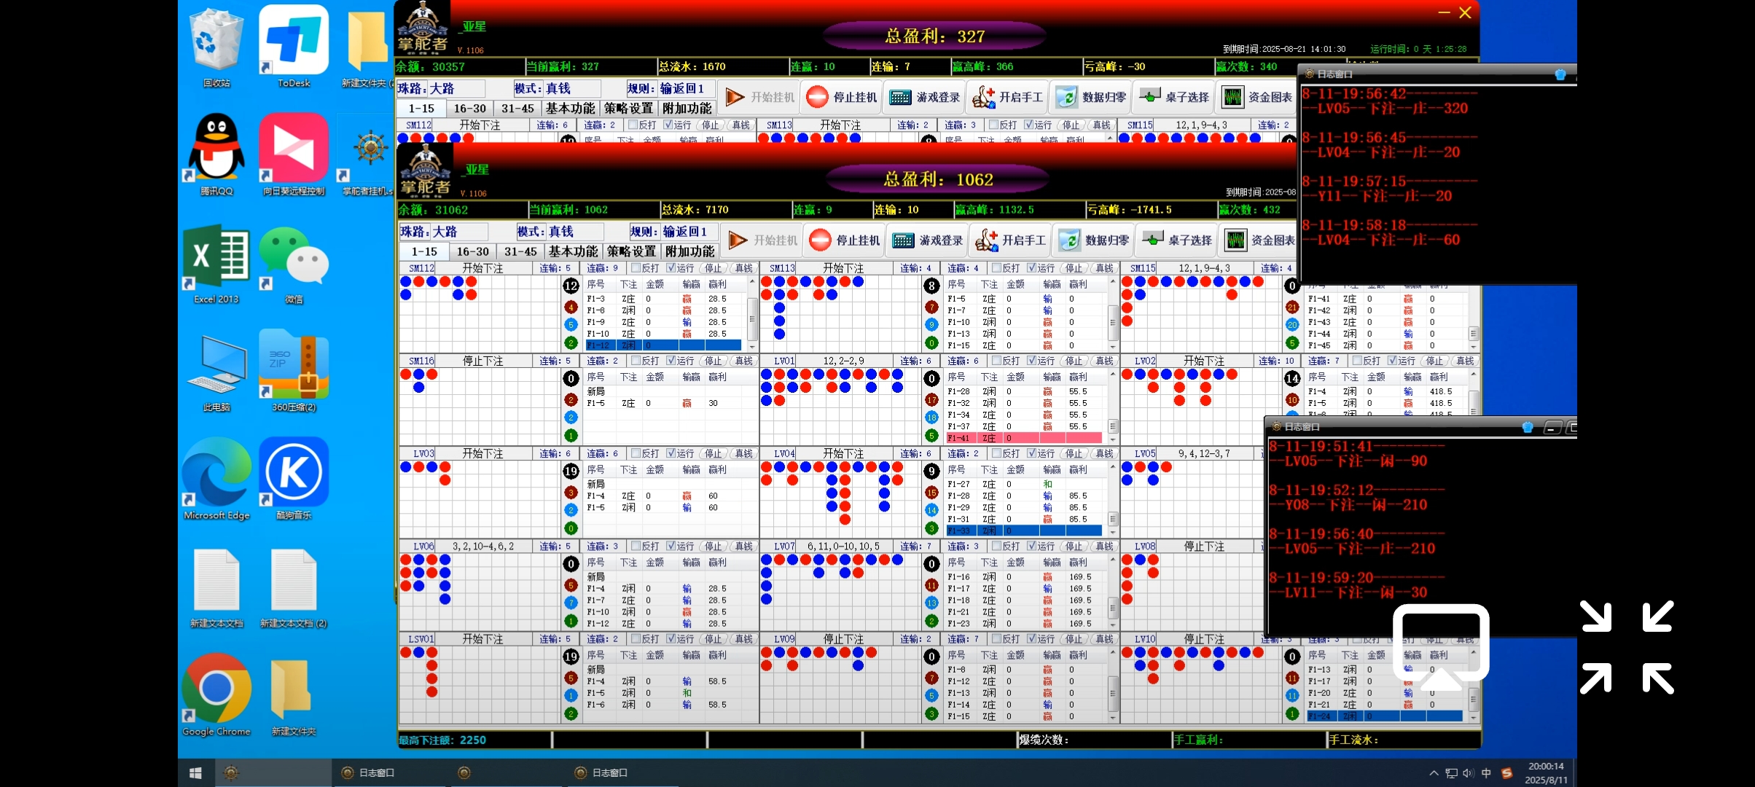The image size is (1755, 787).
Task: Tick 反打 checkbox for the LV07 table
Action: pyautogui.click(x=996, y=546)
